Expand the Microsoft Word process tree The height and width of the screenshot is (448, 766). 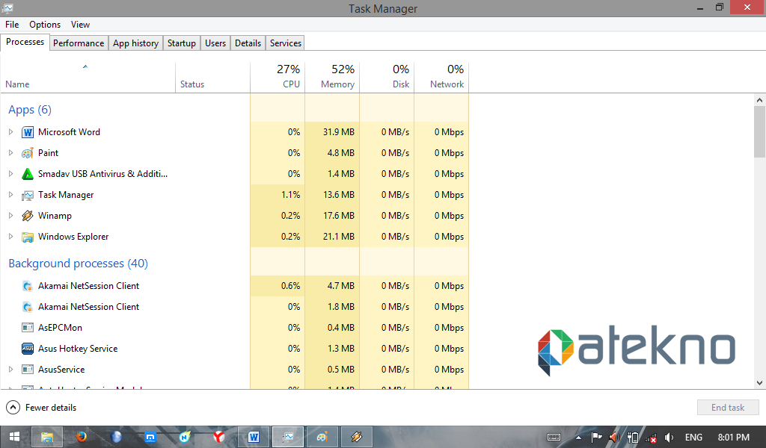tap(10, 132)
